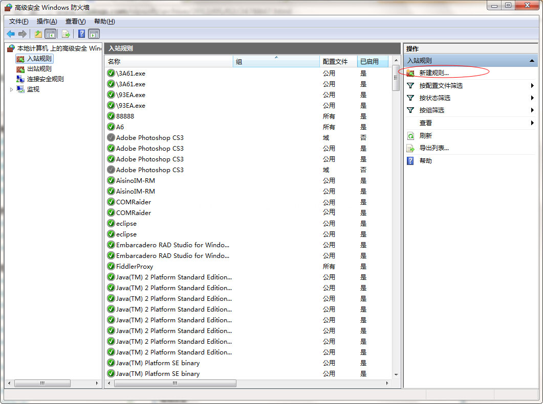Viewport: 543px width, 404px height.
Task: Click 新建规则... in the actions pane
Action: pyautogui.click(x=433, y=73)
